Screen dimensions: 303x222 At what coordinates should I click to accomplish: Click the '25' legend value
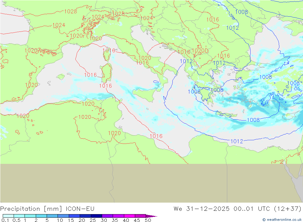point(93,220)
